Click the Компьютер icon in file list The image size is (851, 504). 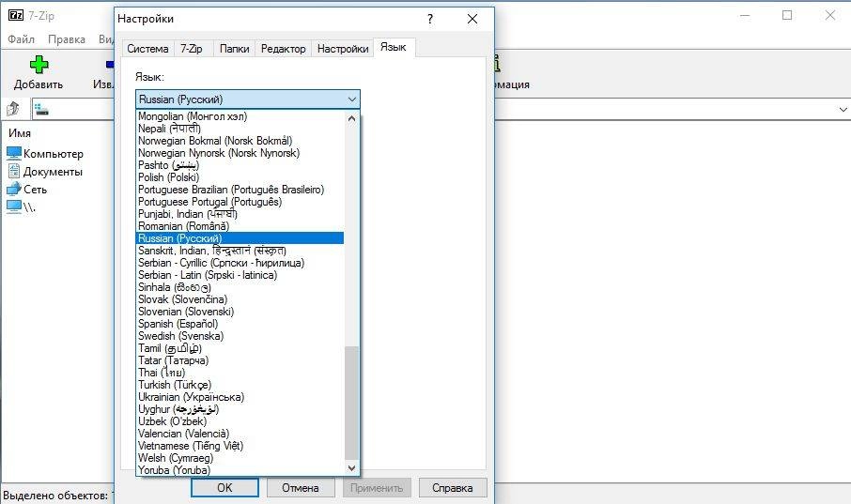coord(13,154)
